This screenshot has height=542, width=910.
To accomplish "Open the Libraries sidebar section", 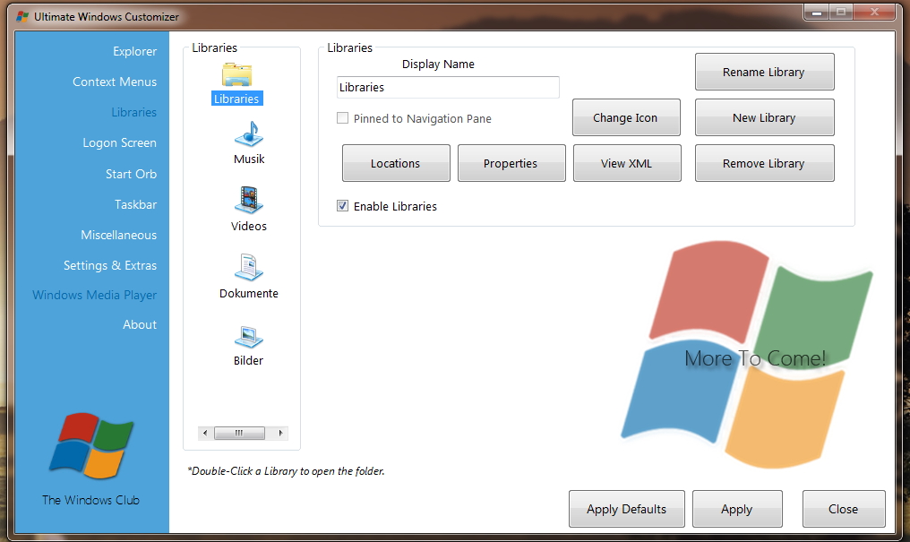I will tap(133, 112).
